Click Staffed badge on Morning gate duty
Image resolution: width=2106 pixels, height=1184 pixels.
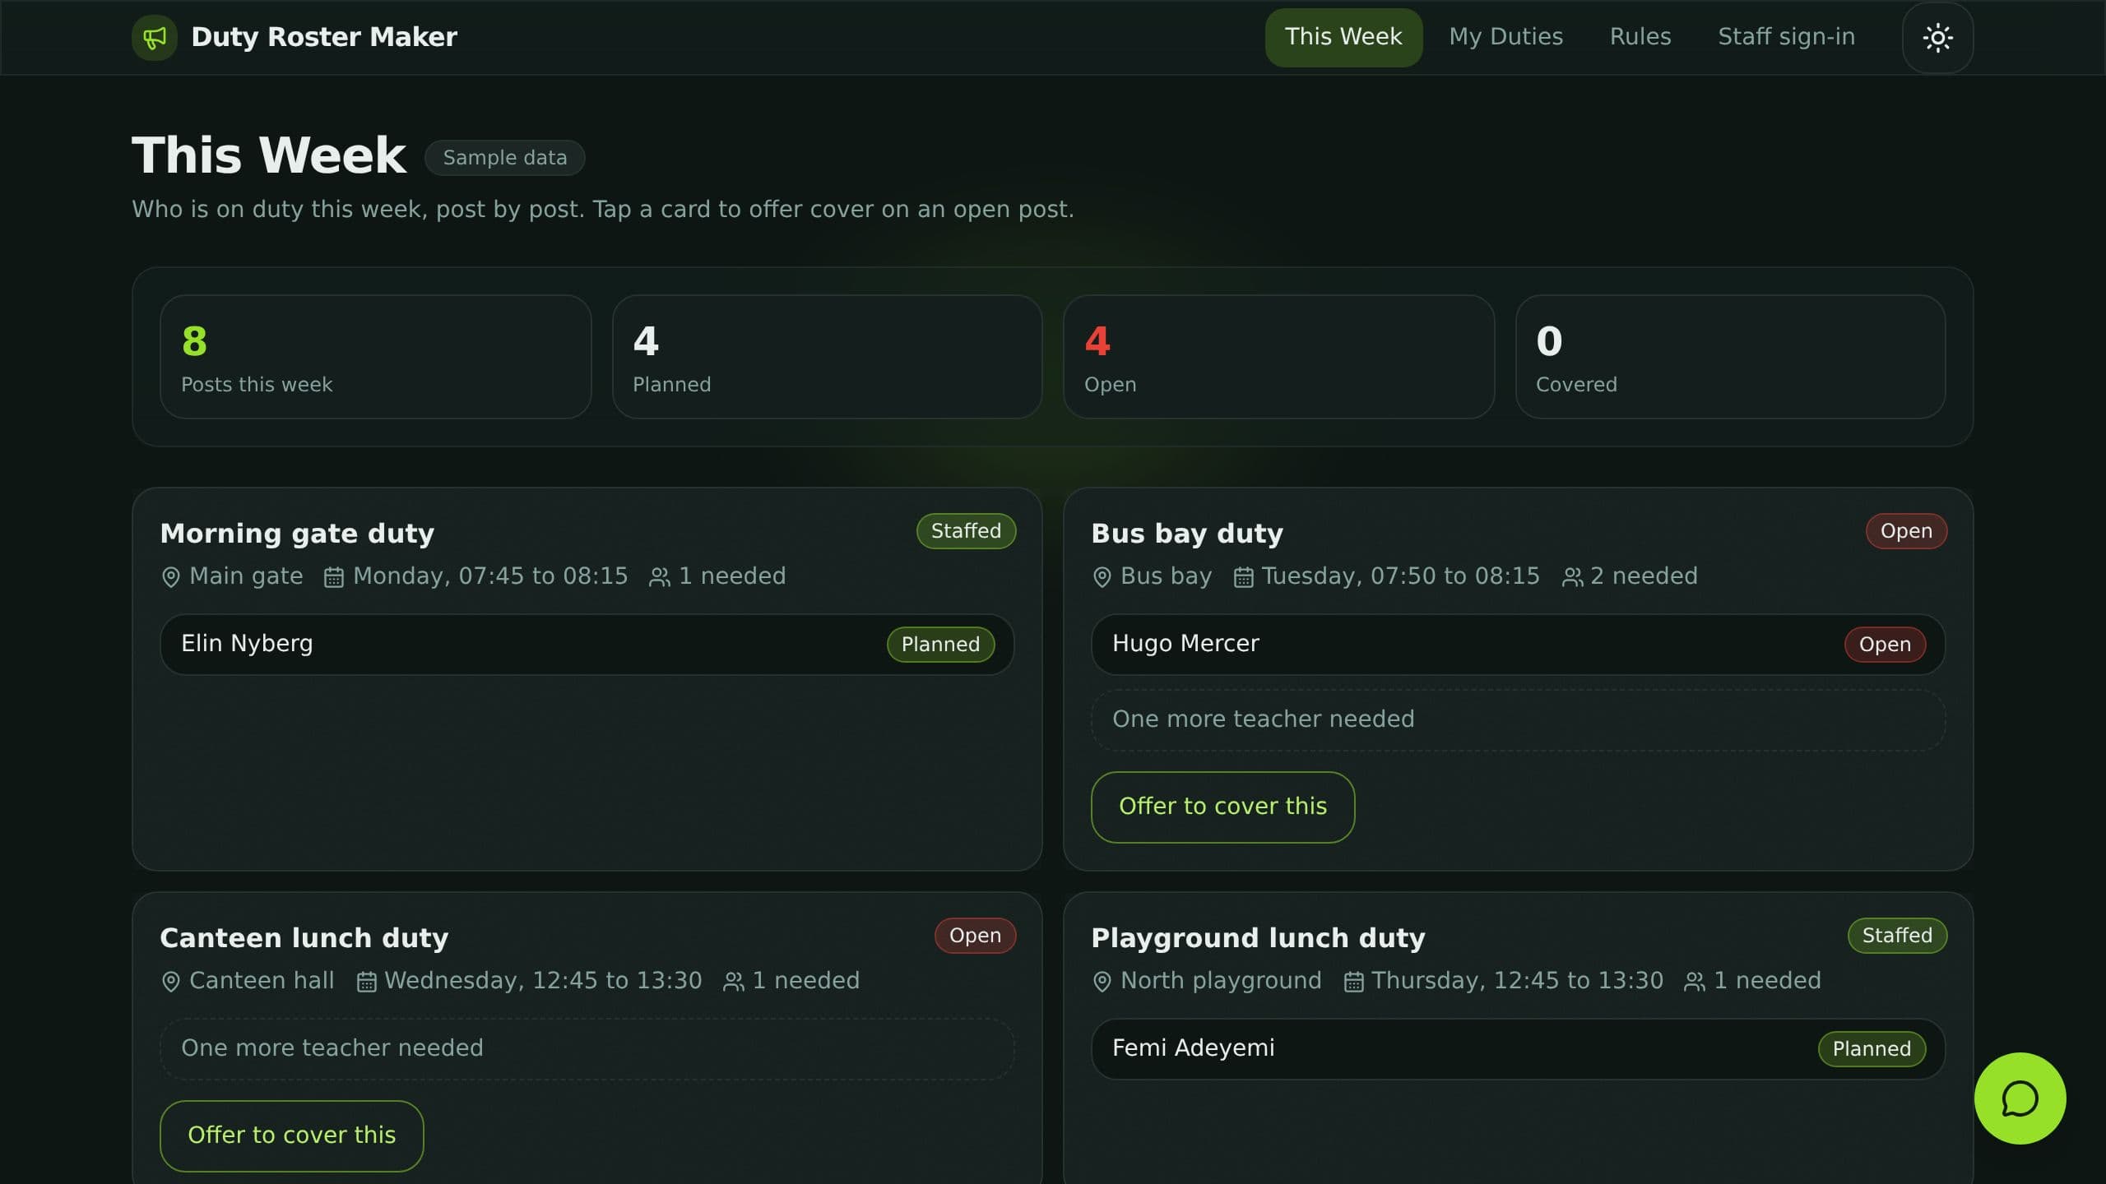pyautogui.click(x=966, y=531)
